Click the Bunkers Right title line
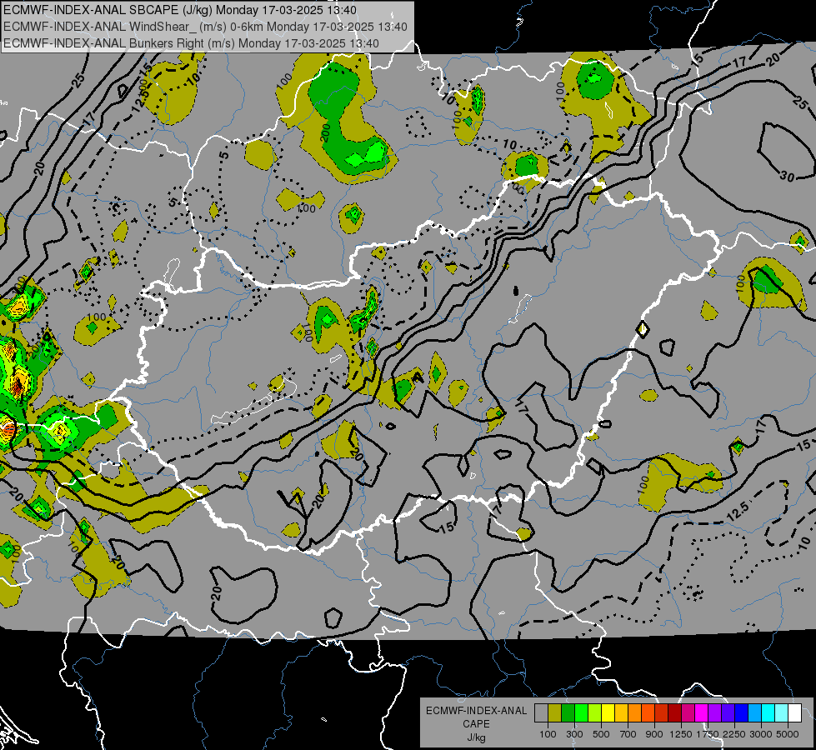The height and width of the screenshot is (750, 816). (191, 43)
